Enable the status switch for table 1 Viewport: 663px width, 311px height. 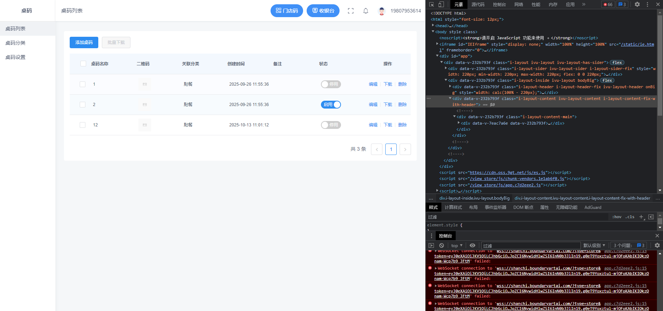(331, 84)
